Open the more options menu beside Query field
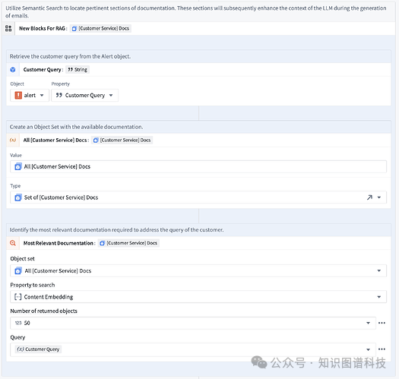 click(x=382, y=349)
